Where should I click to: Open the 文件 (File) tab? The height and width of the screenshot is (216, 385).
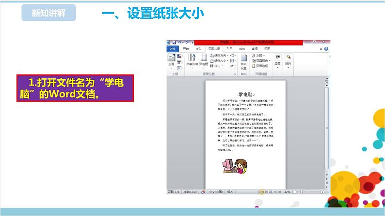pos(172,49)
